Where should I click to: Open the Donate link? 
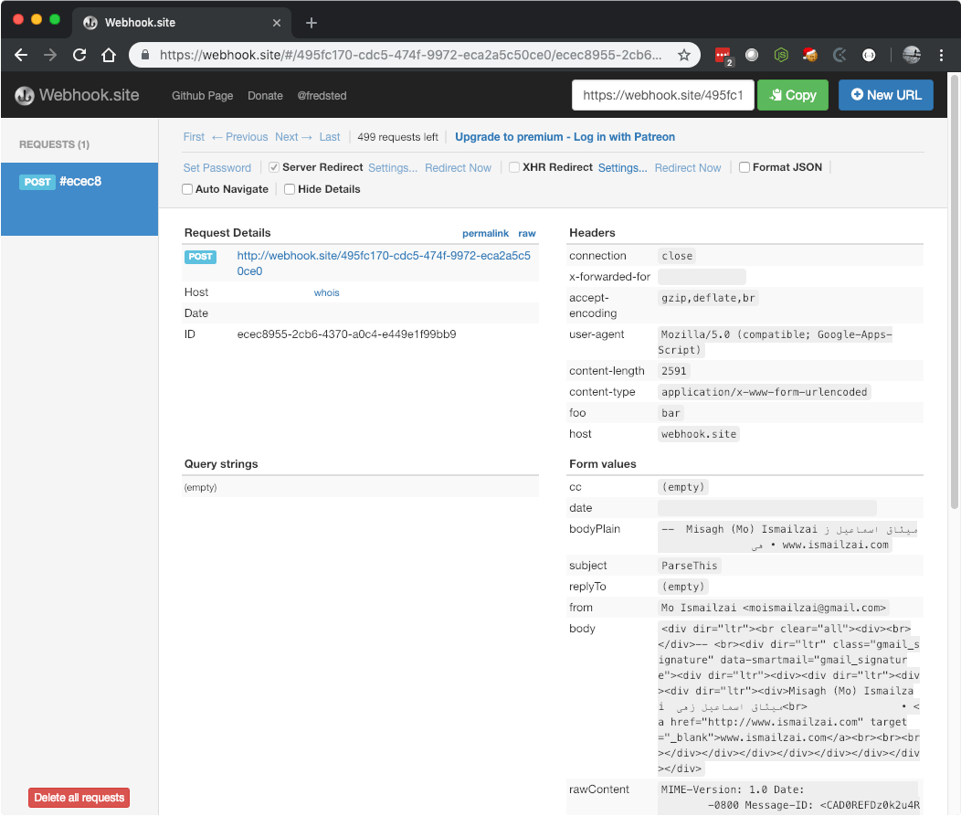pyautogui.click(x=266, y=96)
